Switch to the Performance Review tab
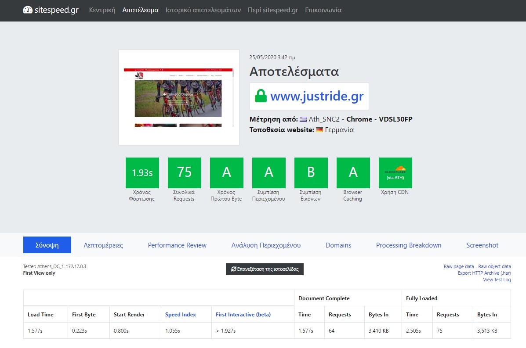526x348 pixels. [177, 245]
